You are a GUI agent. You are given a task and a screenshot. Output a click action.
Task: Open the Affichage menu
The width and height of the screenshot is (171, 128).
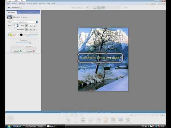tap(22, 4)
